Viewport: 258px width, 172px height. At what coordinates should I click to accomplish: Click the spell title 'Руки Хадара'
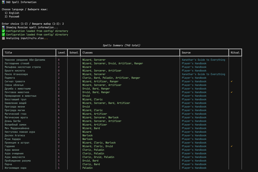coord(13,139)
